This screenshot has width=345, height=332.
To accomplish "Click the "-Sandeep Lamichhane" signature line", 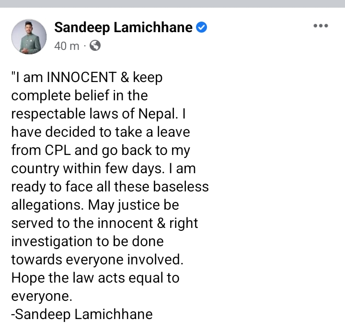I will tap(81, 315).
